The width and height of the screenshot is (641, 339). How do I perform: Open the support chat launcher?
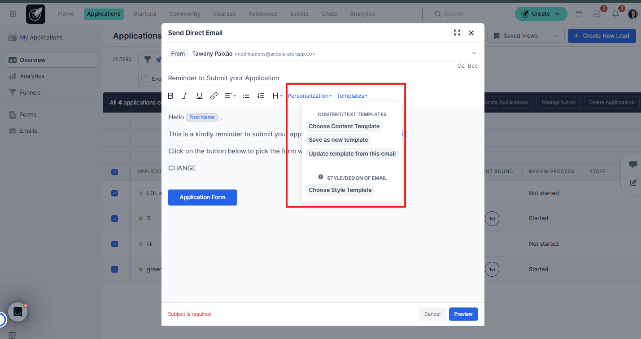[x=18, y=312]
